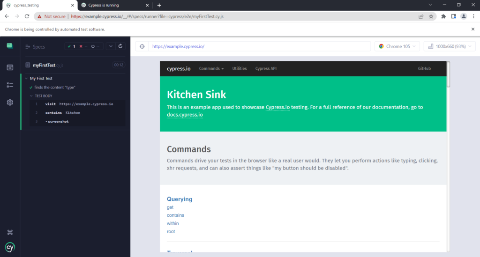Image resolution: width=480 pixels, height=257 pixels.
Task: Collapse the My First Test suite
Action: pyautogui.click(x=26, y=79)
